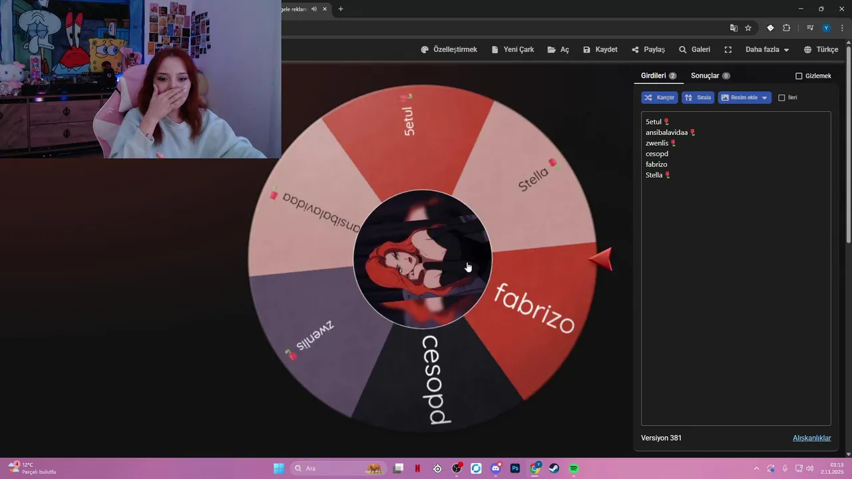This screenshot has height=479, width=852.
Task: Enter fullscreen mode icon
Action: [x=728, y=50]
